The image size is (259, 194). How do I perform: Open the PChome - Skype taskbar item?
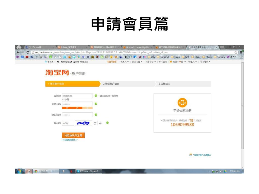coord(89,171)
